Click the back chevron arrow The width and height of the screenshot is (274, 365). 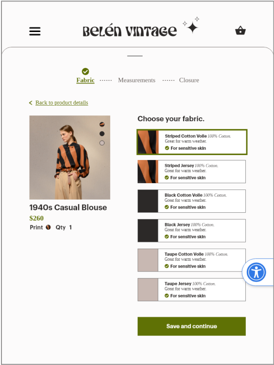(31, 103)
